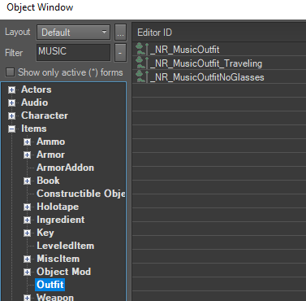Viewport: 306px width, 301px height.
Task: Select the Armor category
Action: point(50,155)
